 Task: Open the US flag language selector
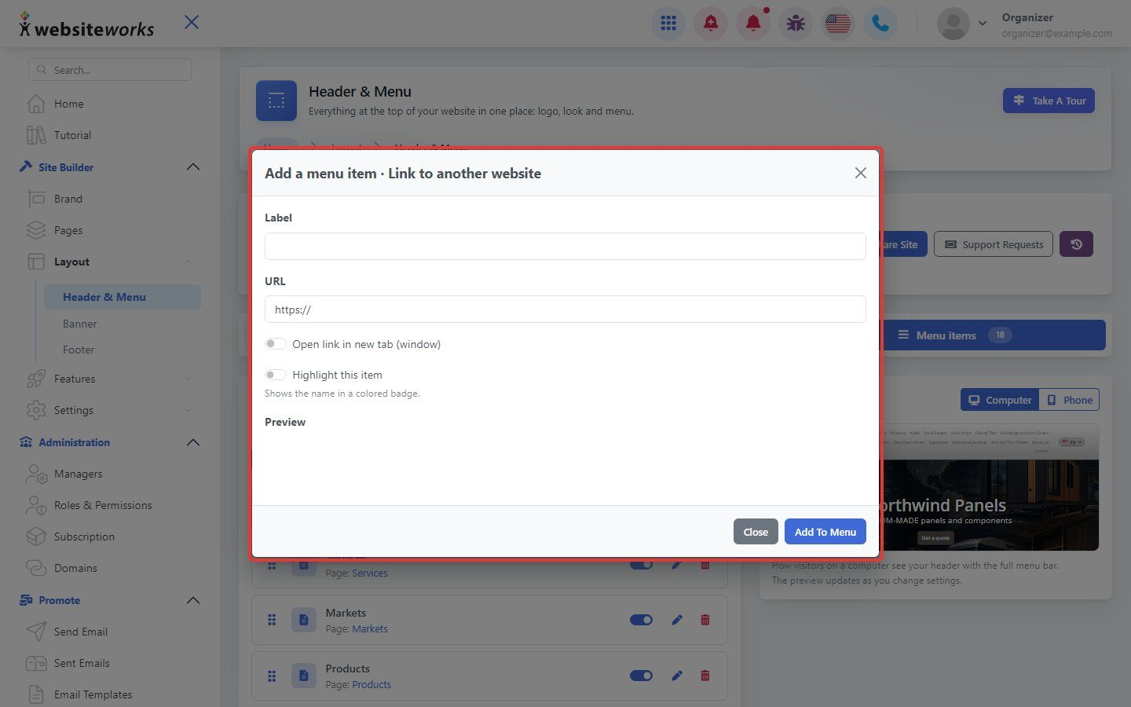coord(838,24)
